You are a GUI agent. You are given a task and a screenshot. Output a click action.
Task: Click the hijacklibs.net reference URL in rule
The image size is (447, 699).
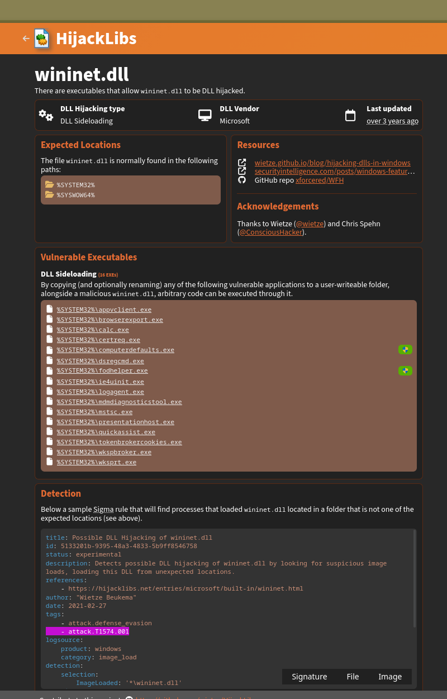186,588
